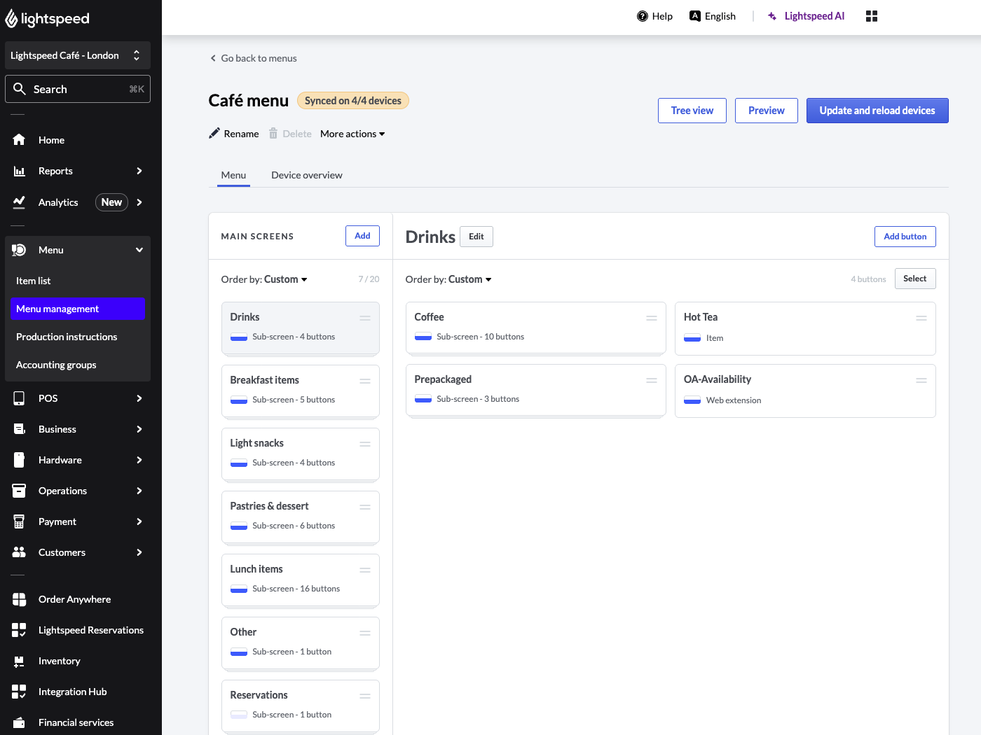Click the Add main screen button
Viewport: 981px width, 735px height.
(x=362, y=236)
